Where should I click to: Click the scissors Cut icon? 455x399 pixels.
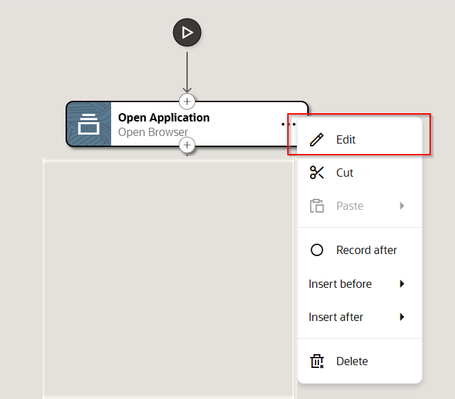click(317, 173)
